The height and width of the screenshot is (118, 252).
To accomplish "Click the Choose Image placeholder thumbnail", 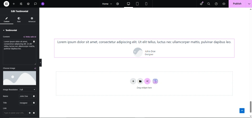I will pos(19,78).
